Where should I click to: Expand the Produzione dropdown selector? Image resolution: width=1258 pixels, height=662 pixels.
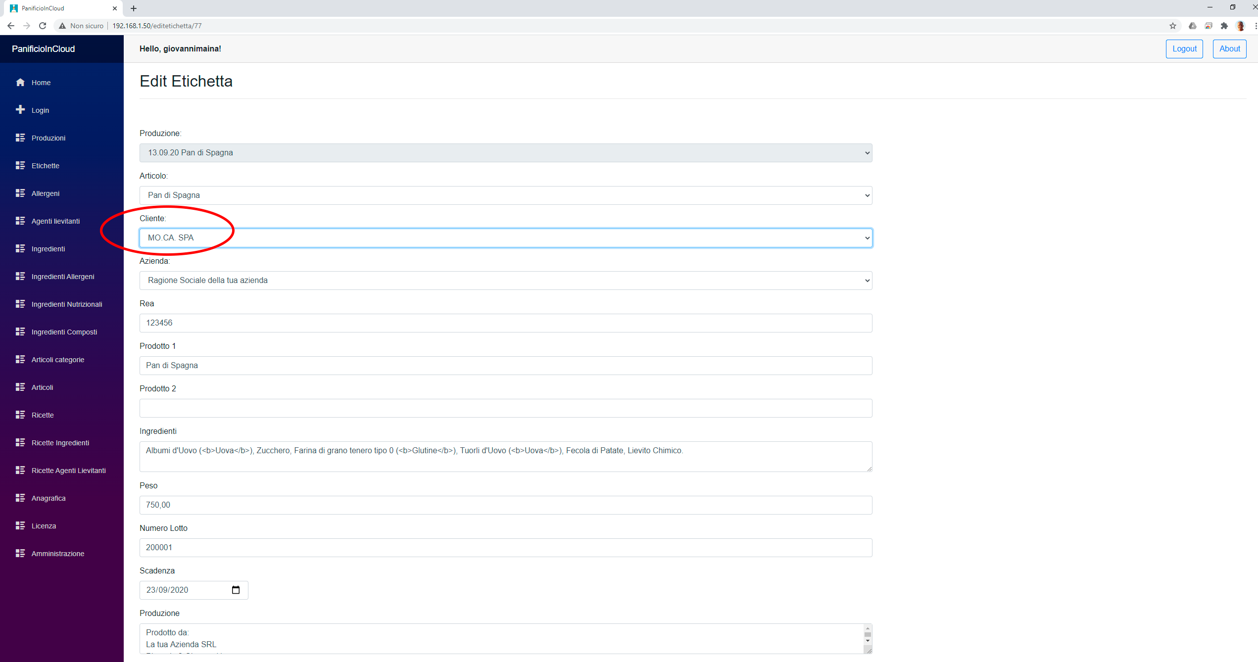(505, 152)
